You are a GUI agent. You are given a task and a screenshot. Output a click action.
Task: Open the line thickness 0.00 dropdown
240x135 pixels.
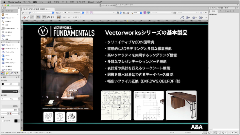pyautogui.click(x=10, y=110)
